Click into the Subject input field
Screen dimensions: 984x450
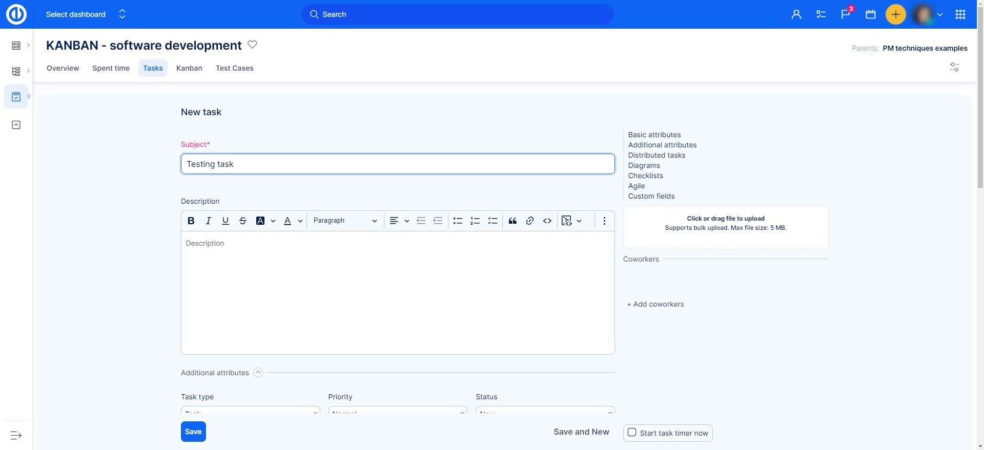click(398, 164)
